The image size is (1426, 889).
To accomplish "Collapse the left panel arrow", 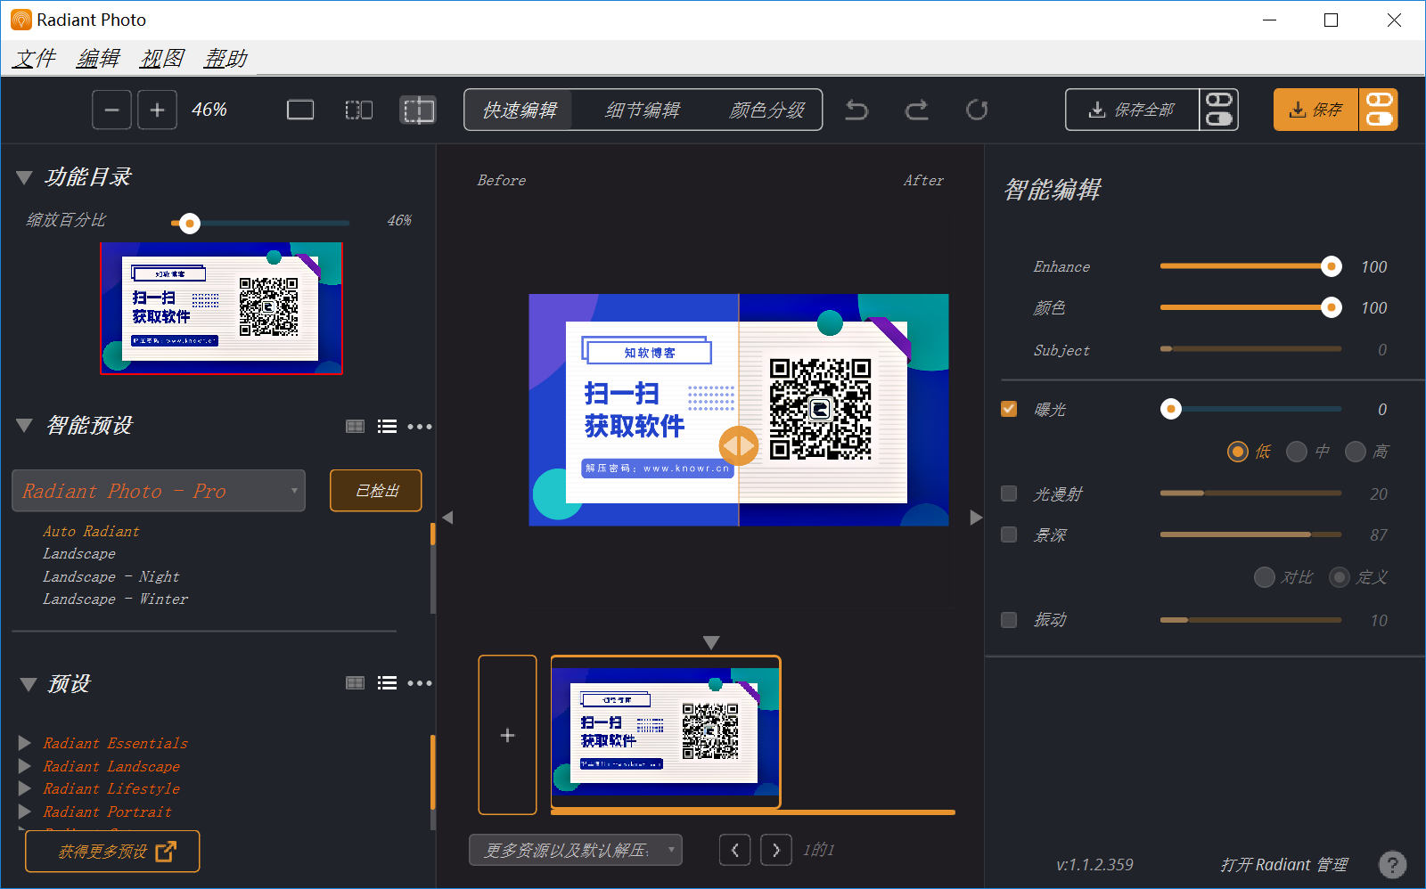I will tap(447, 517).
